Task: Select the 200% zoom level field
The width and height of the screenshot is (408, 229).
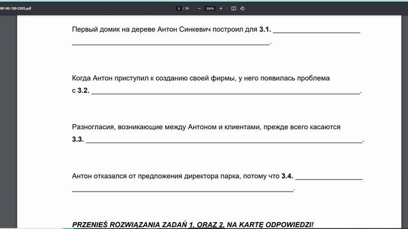Action: [x=210, y=8]
